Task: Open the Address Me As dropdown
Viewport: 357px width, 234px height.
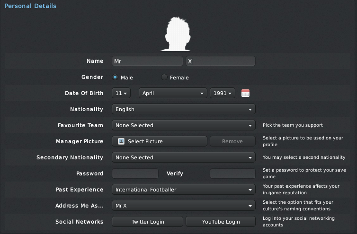Action: coord(184,206)
